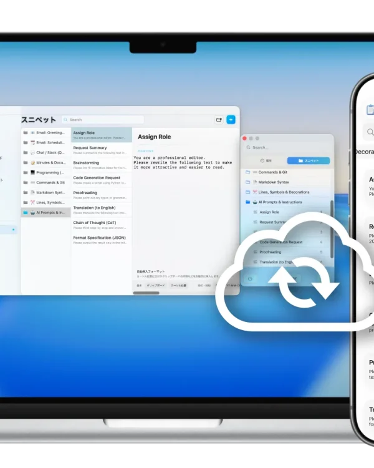Viewport: 374px width, 468px height.
Task: Open Markdown Syntax folder in popup window
Action: [x=287, y=182]
